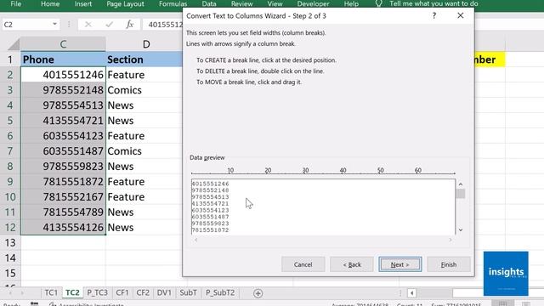
Task: Click preview horizontal scroll right arrow
Action: (450, 240)
